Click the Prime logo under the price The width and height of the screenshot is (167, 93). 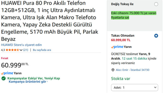(x=7, y=73)
